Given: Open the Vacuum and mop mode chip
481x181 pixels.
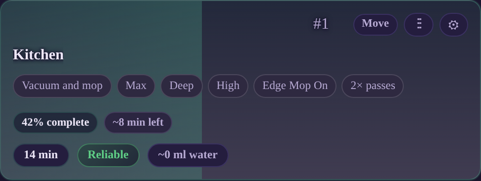Looking at the screenshot, I should pyautogui.click(x=62, y=86).
